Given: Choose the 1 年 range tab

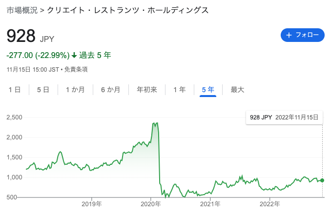Looking at the screenshot, I should (x=180, y=90).
